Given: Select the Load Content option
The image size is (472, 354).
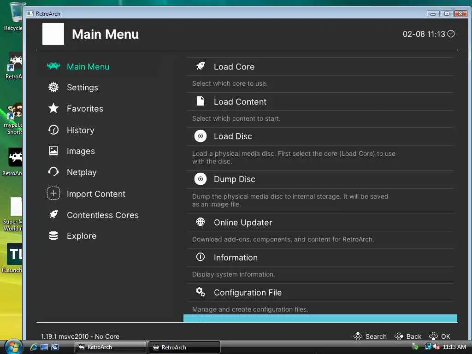Looking at the screenshot, I should pos(321,101).
